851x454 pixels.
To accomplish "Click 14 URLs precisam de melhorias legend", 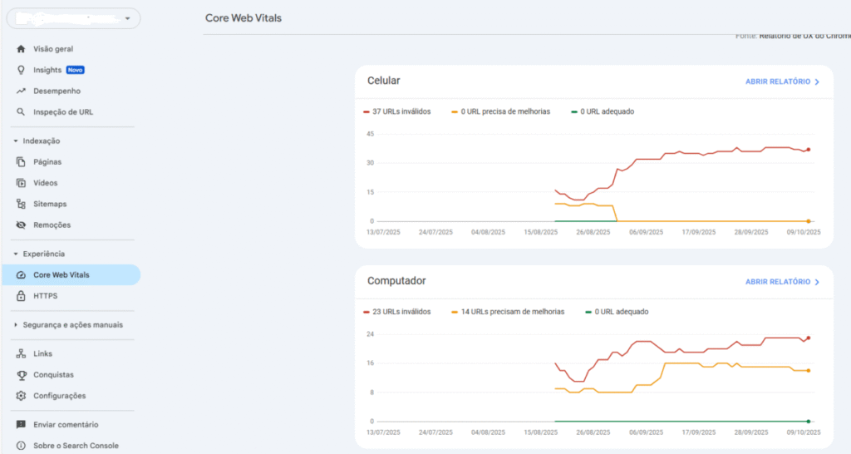I will 508,312.
